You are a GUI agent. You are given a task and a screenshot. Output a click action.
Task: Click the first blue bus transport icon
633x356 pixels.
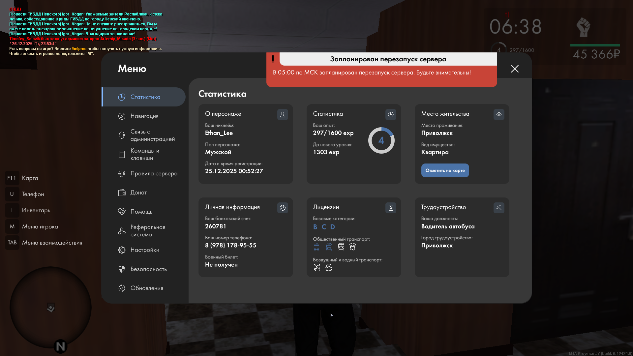(x=316, y=247)
